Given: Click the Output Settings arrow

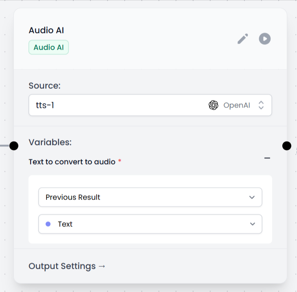Looking at the screenshot, I should point(102,266).
